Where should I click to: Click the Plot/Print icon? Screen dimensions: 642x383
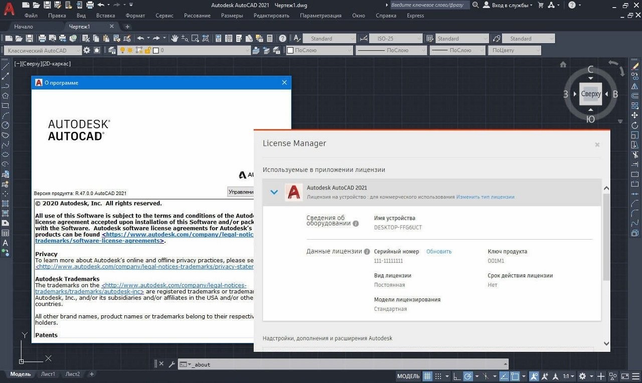tap(42, 38)
